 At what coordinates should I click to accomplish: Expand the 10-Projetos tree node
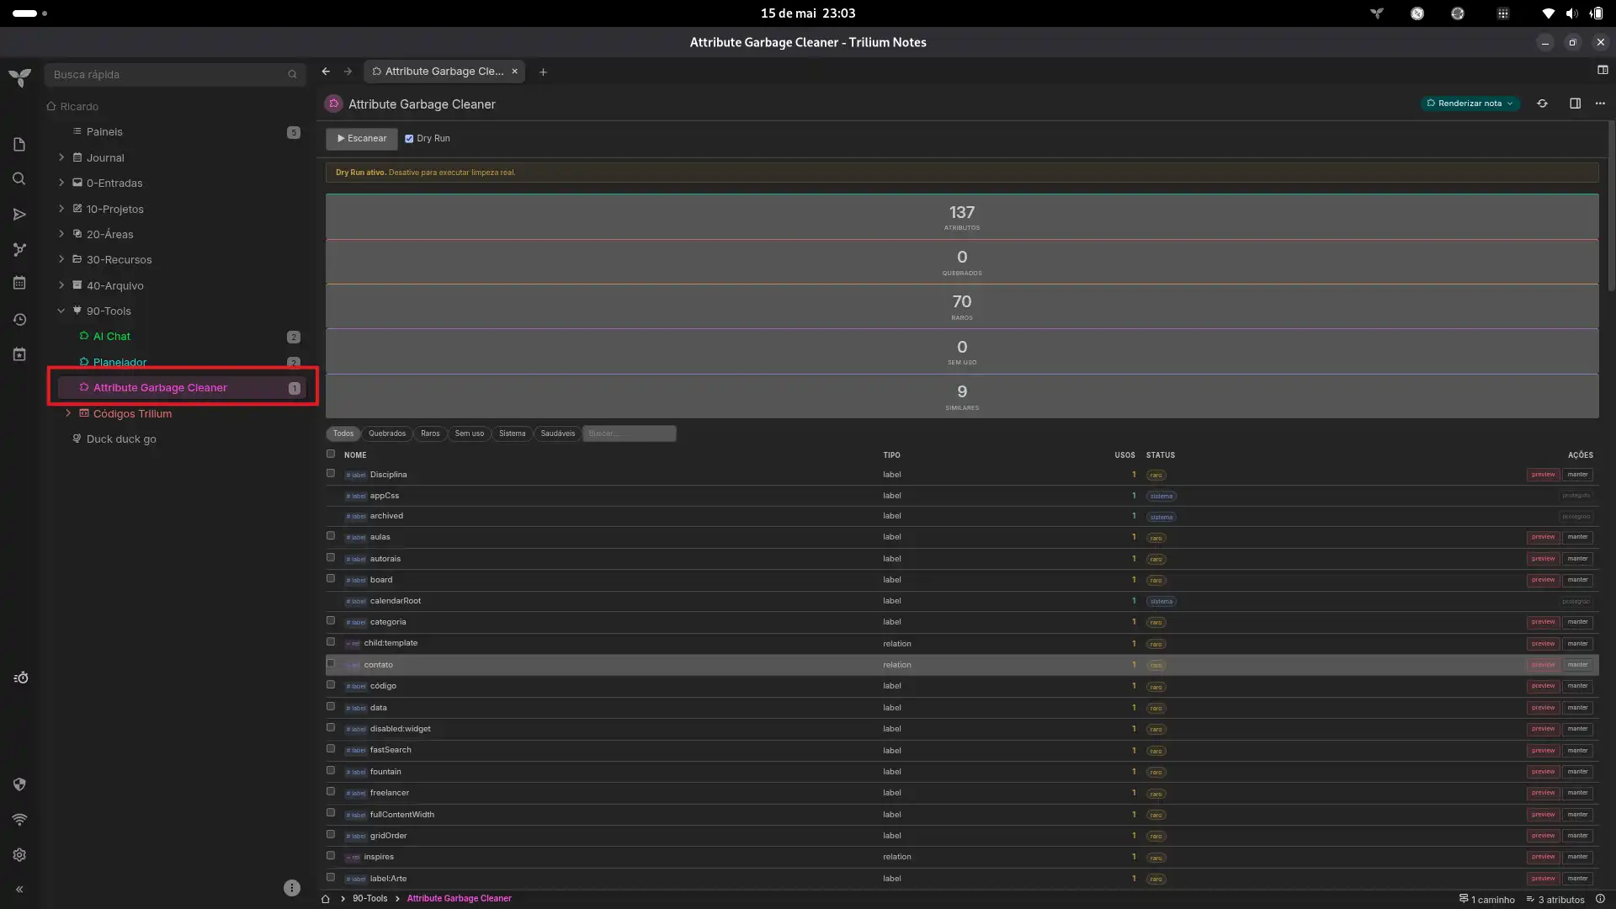[x=61, y=208]
